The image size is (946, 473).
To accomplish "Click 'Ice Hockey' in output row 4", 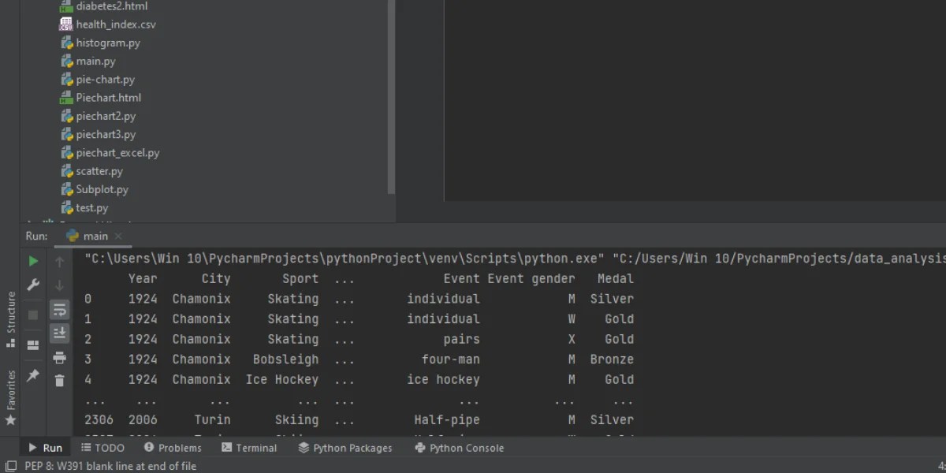I will (x=282, y=379).
